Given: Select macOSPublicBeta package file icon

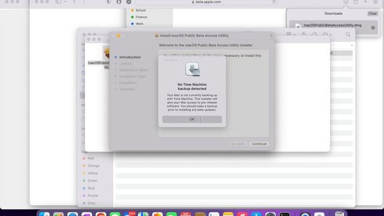Looking at the screenshot, I should 106,52.
